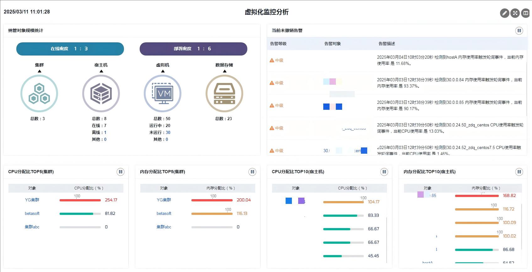532x272 pixels.
Task: Open betasoft link in memory allocation panel
Action: (164, 213)
